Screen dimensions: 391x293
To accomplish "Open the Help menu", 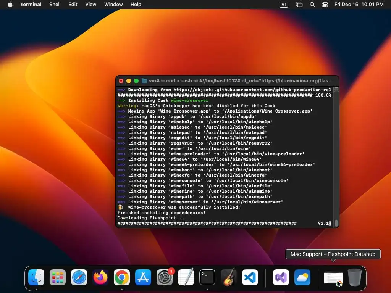I will 136,5.
